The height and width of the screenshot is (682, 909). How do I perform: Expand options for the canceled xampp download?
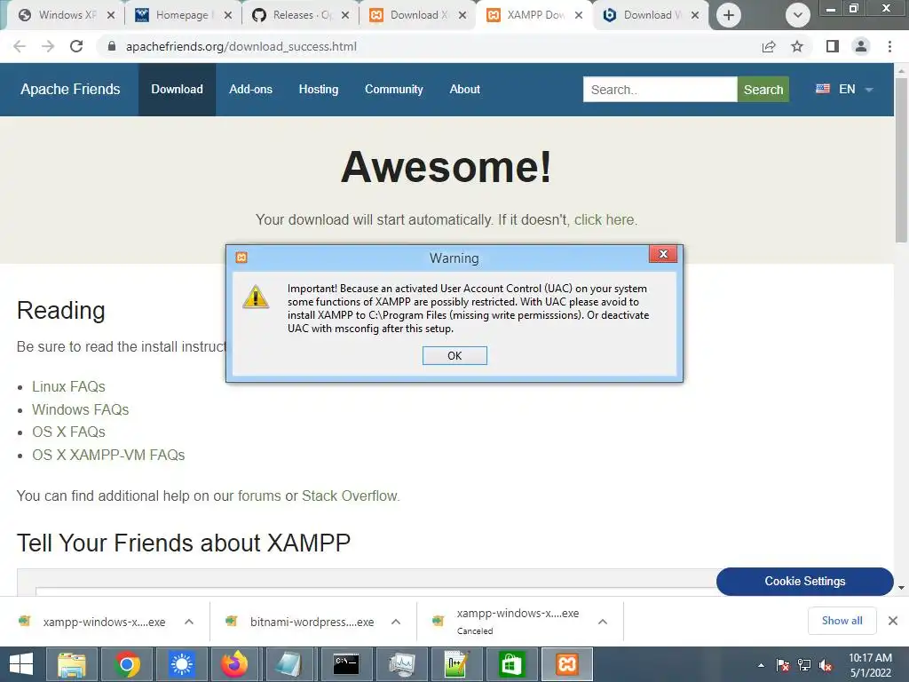(x=603, y=622)
